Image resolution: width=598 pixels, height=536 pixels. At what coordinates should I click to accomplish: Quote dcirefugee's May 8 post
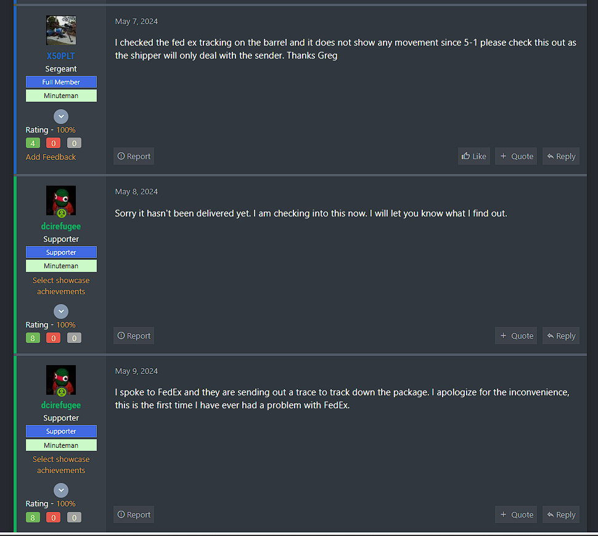516,336
